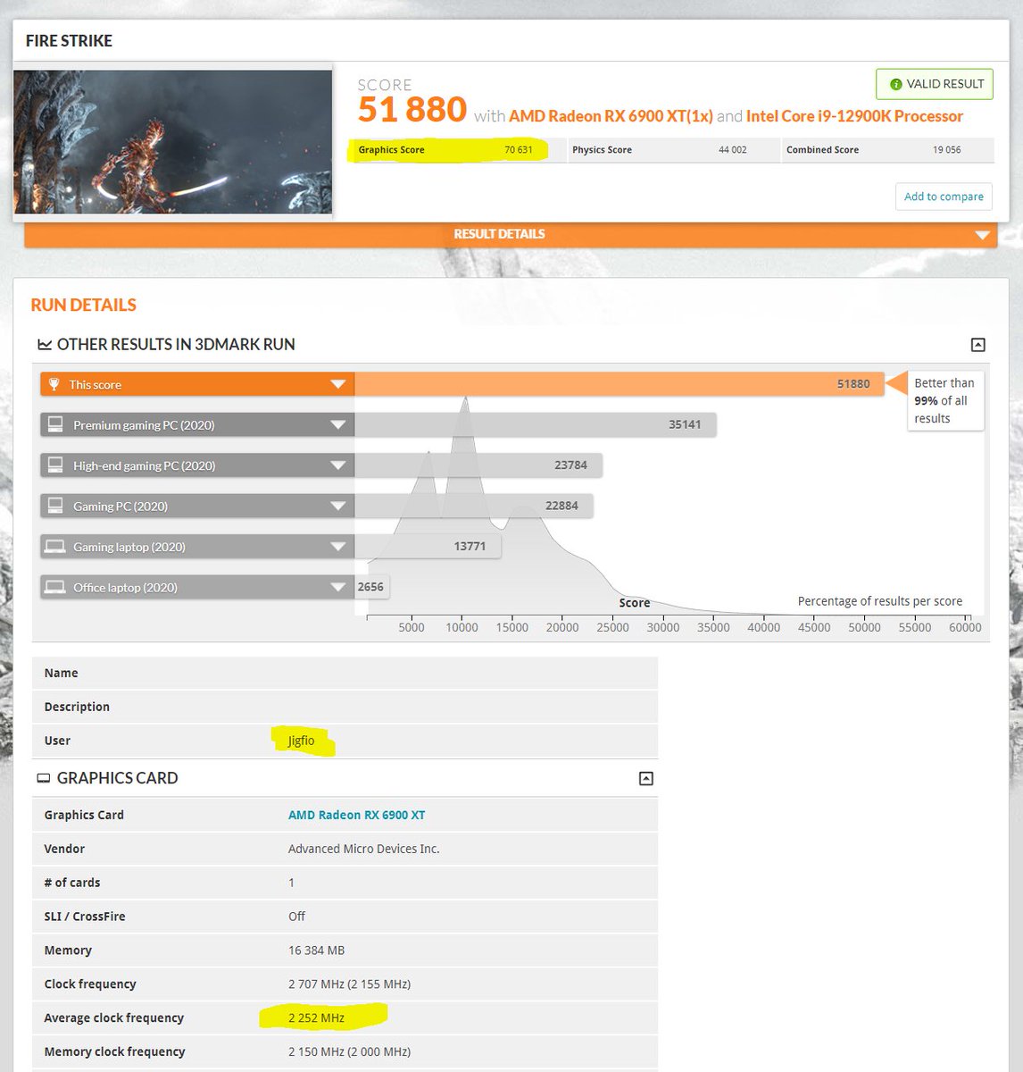Click the 13771 Gaming laptop score
This screenshot has width=1023, height=1072.
pyautogui.click(x=470, y=546)
